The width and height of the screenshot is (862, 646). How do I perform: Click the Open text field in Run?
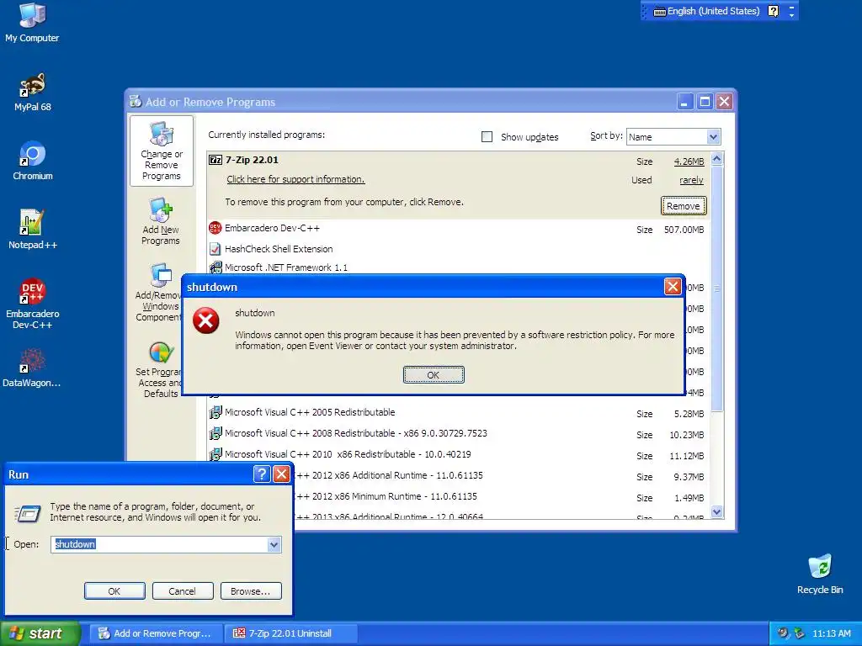click(x=159, y=544)
